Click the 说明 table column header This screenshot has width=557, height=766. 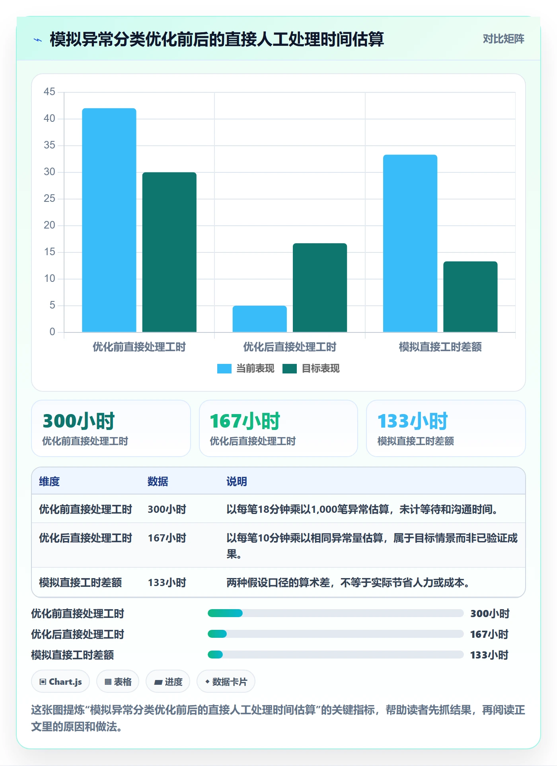click(237, 481)
